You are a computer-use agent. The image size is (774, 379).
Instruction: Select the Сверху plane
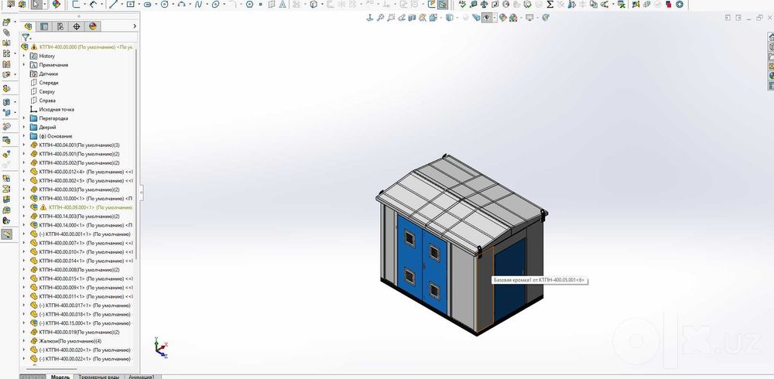tap(47, 91)
